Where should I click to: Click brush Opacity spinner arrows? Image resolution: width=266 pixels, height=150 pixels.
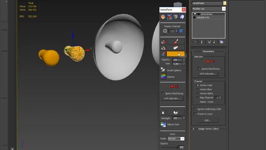(x=184, y=60)
